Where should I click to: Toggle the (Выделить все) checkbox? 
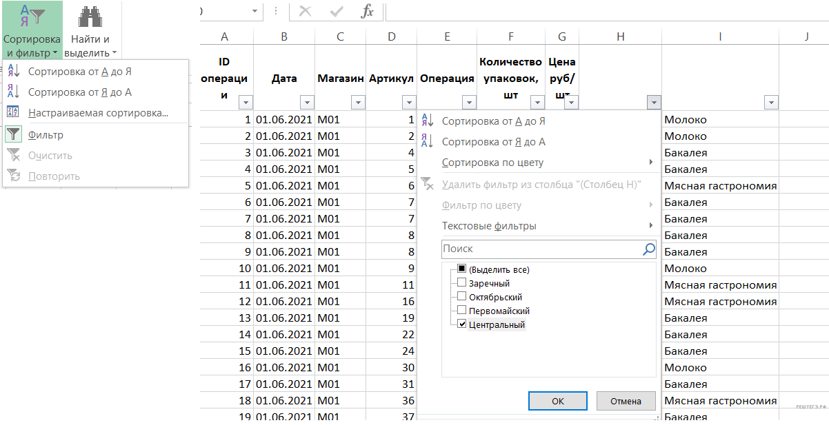pyautogui.click(x=462, y=269)
